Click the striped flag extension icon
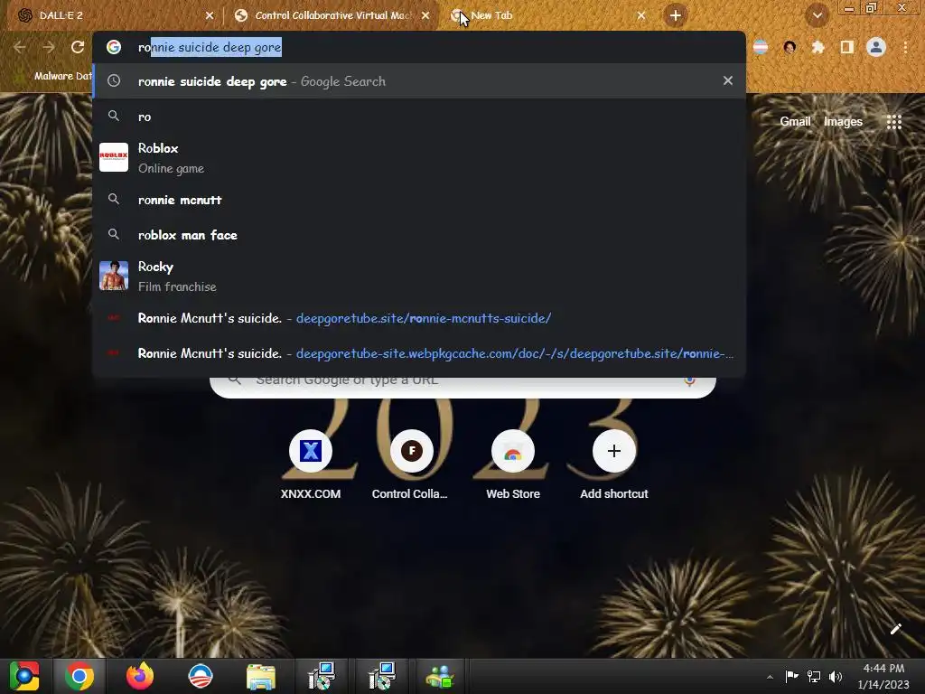Screen dimensions: 925x694 pos(761,47)
